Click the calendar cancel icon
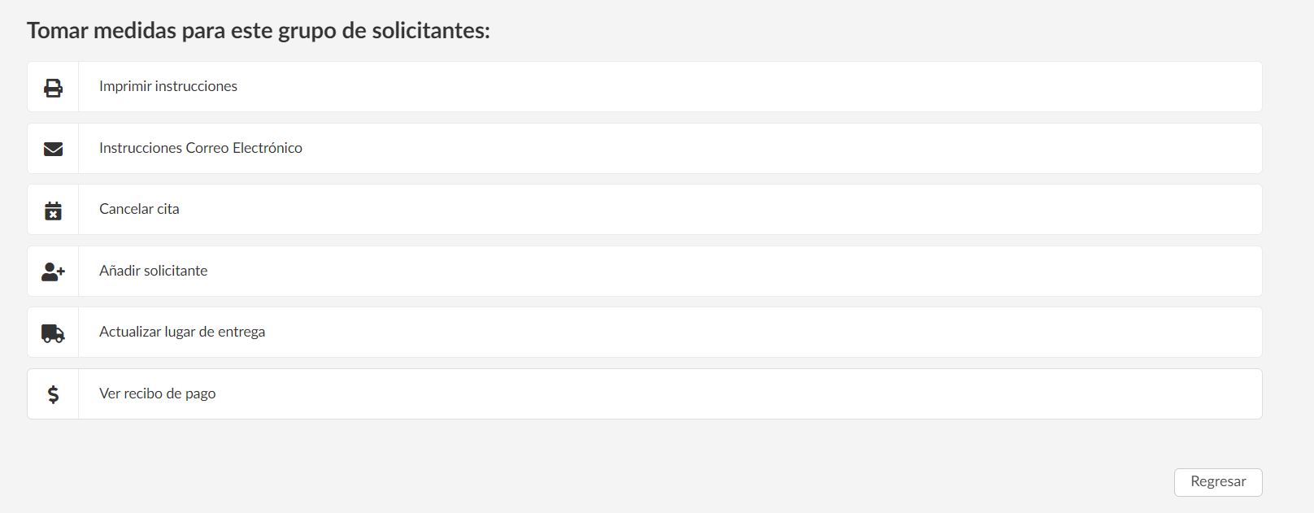The image size is (1314, 513). 53,211
